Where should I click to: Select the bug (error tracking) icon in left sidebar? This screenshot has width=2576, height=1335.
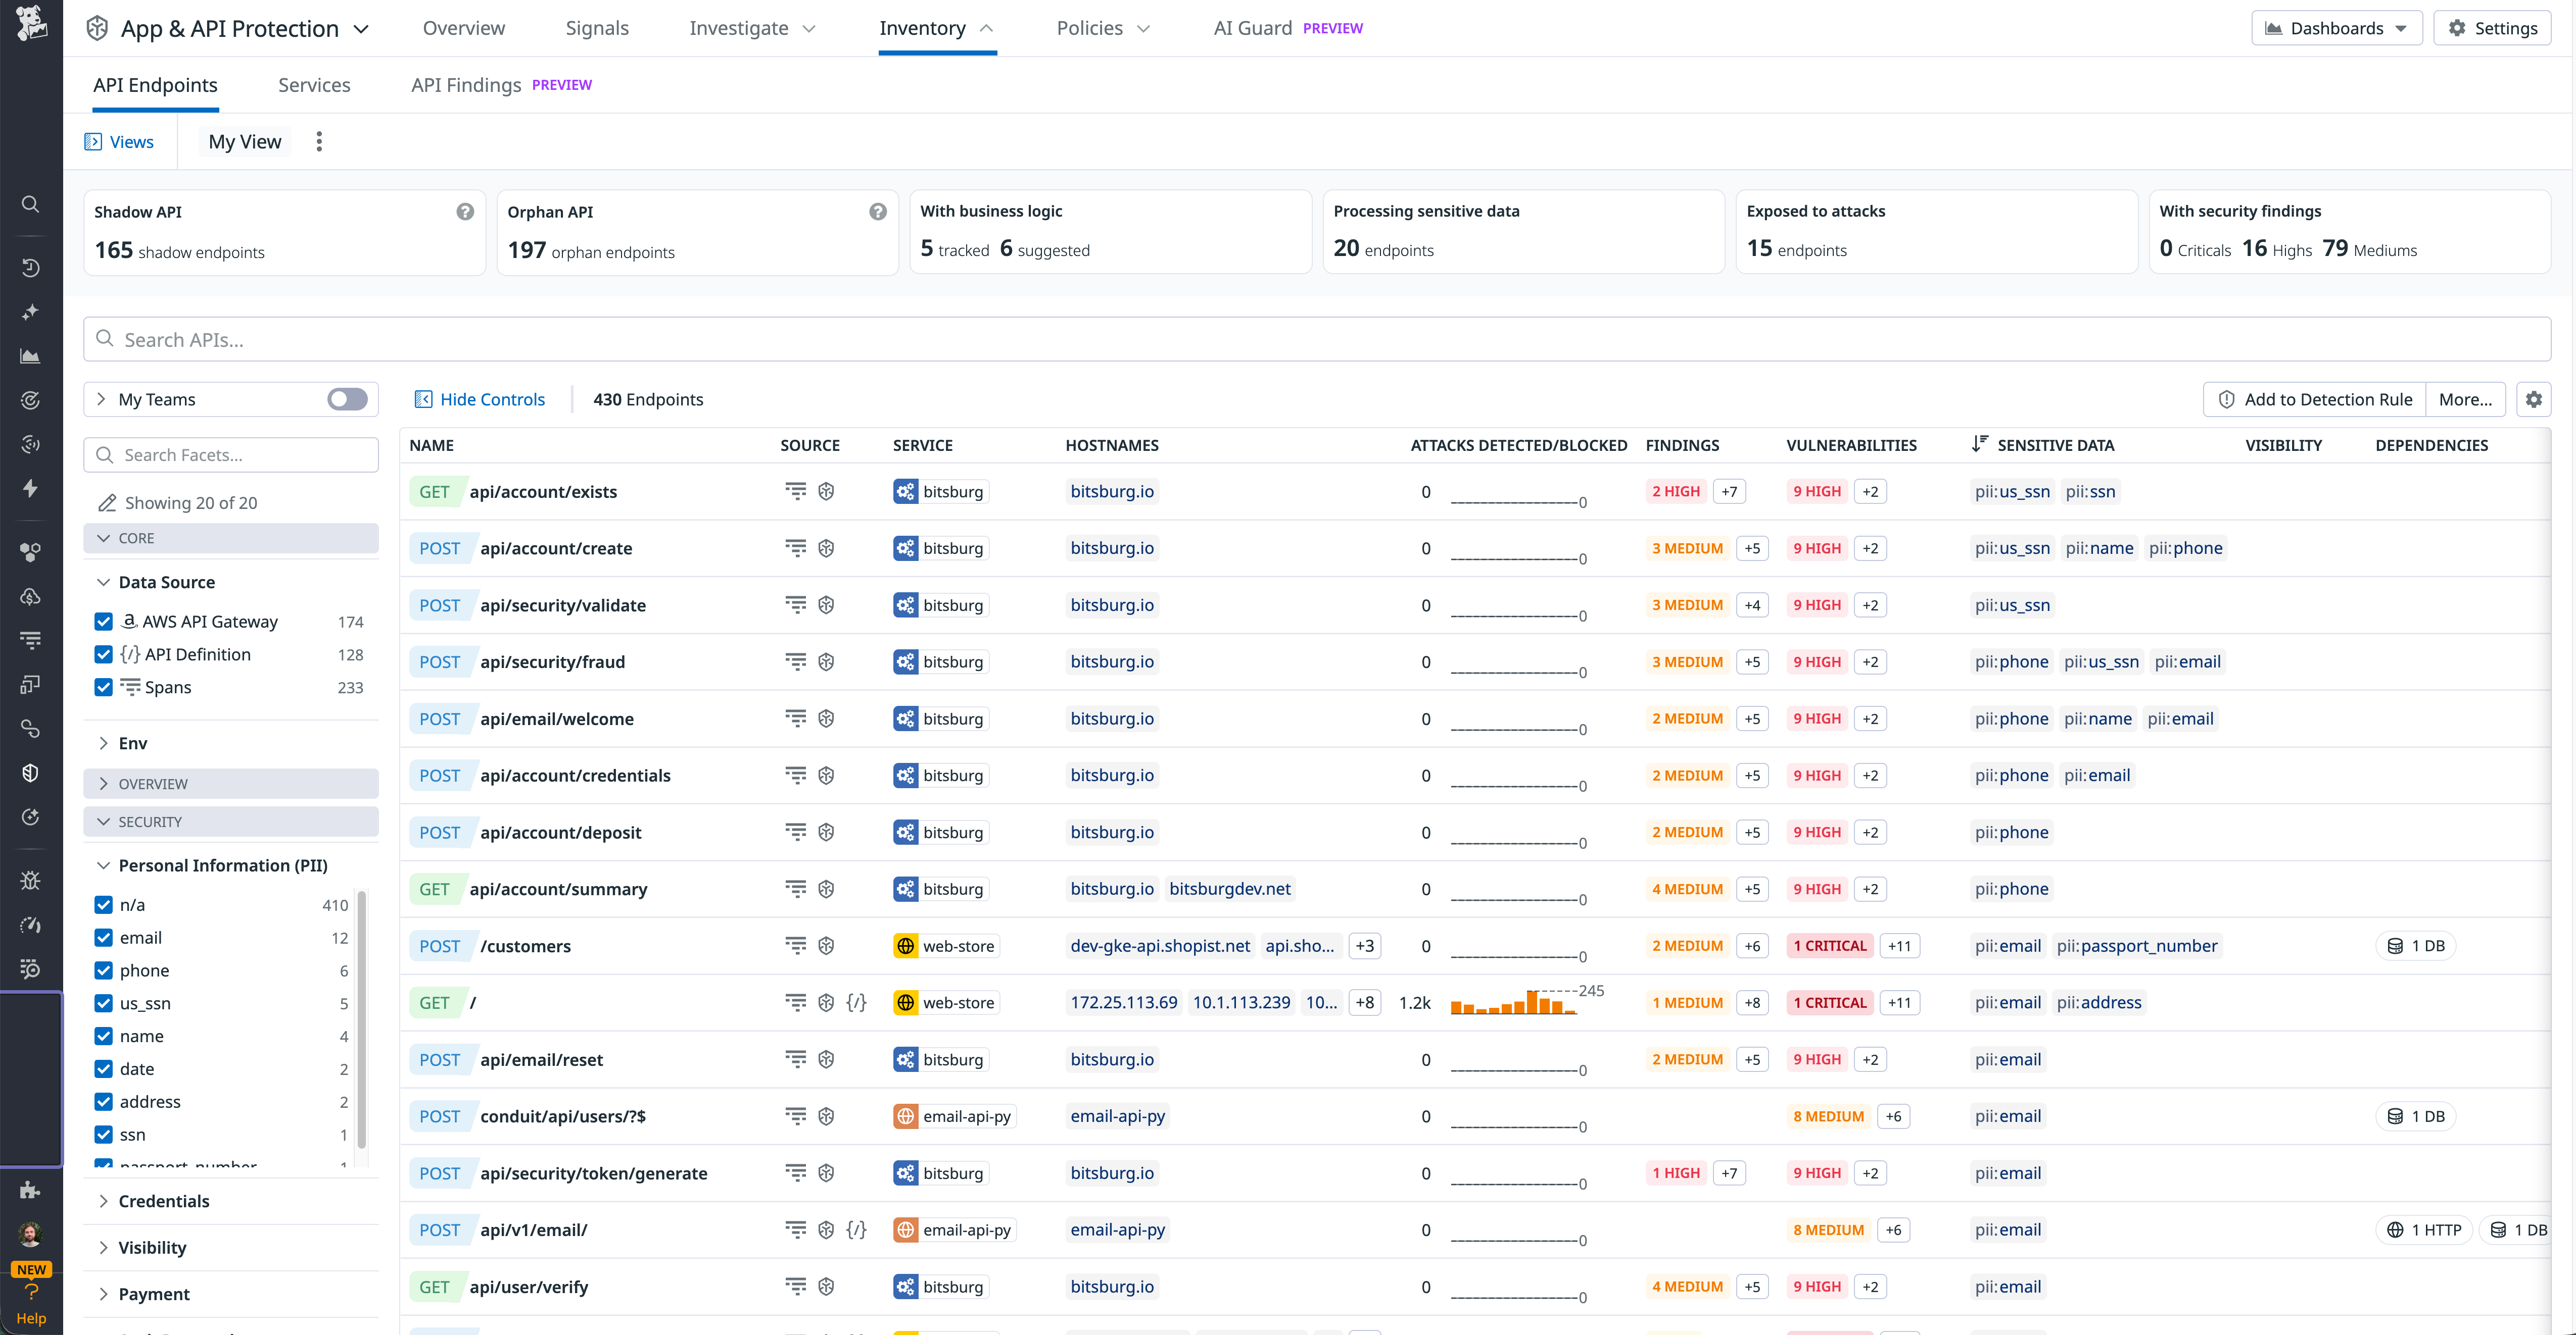[30, 880]
